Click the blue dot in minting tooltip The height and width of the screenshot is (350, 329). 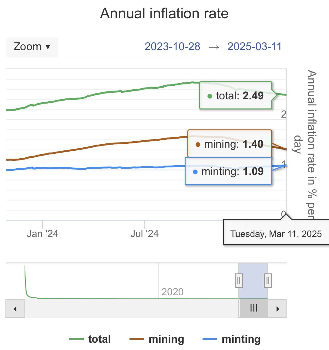pos(195,172)
